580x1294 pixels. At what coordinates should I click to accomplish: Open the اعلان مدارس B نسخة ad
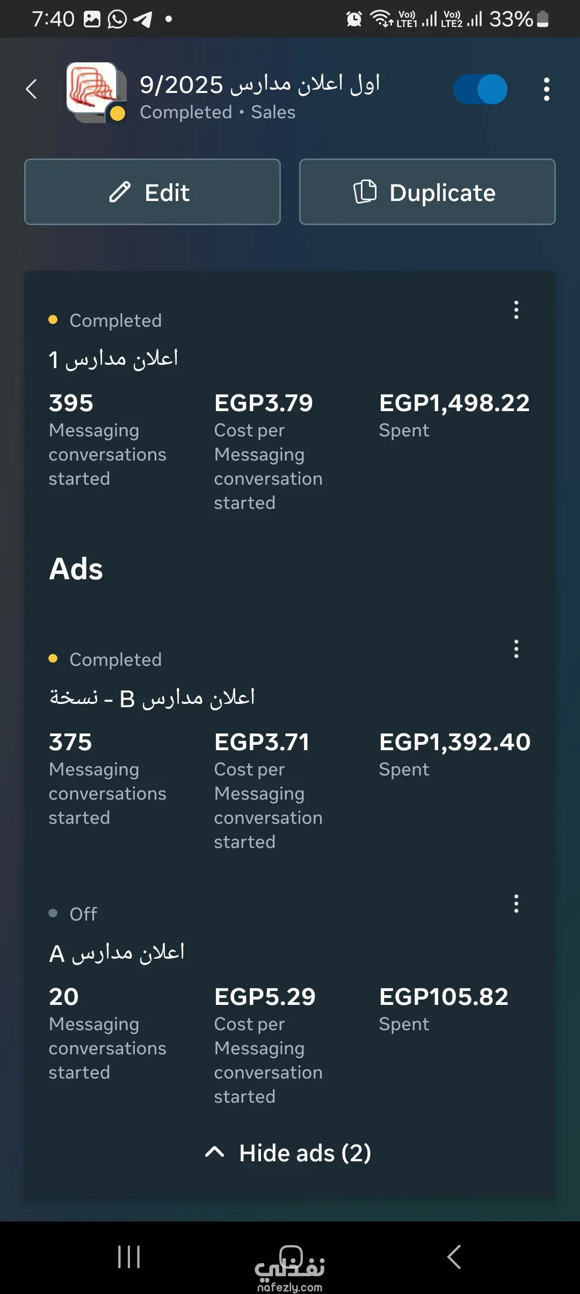(152, 698)
